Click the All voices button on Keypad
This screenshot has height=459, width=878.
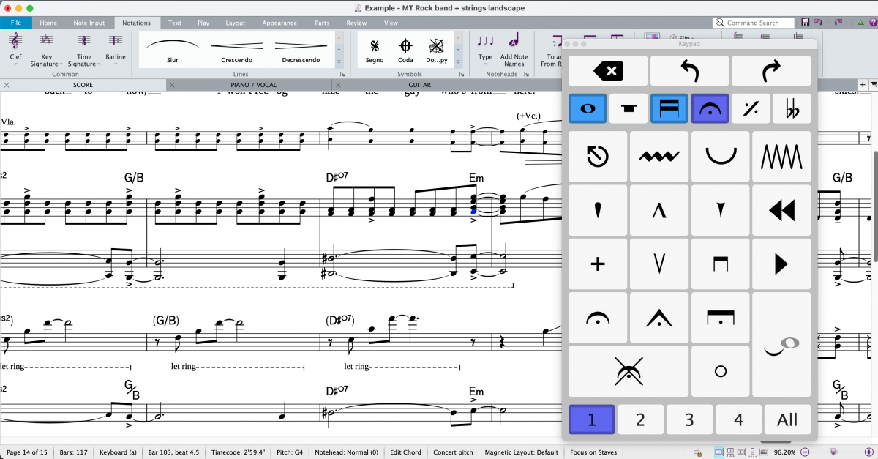tap(787, 419)
